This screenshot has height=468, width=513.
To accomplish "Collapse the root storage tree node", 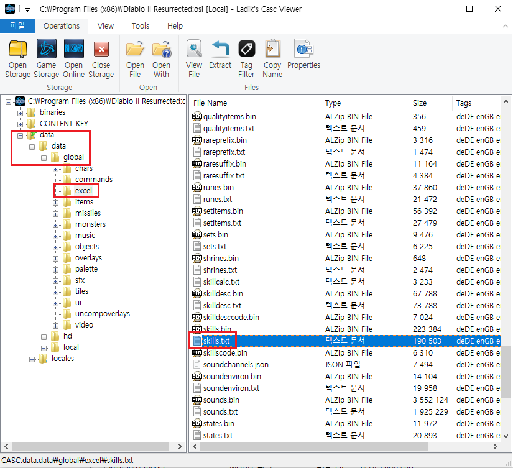I will 8,102.
